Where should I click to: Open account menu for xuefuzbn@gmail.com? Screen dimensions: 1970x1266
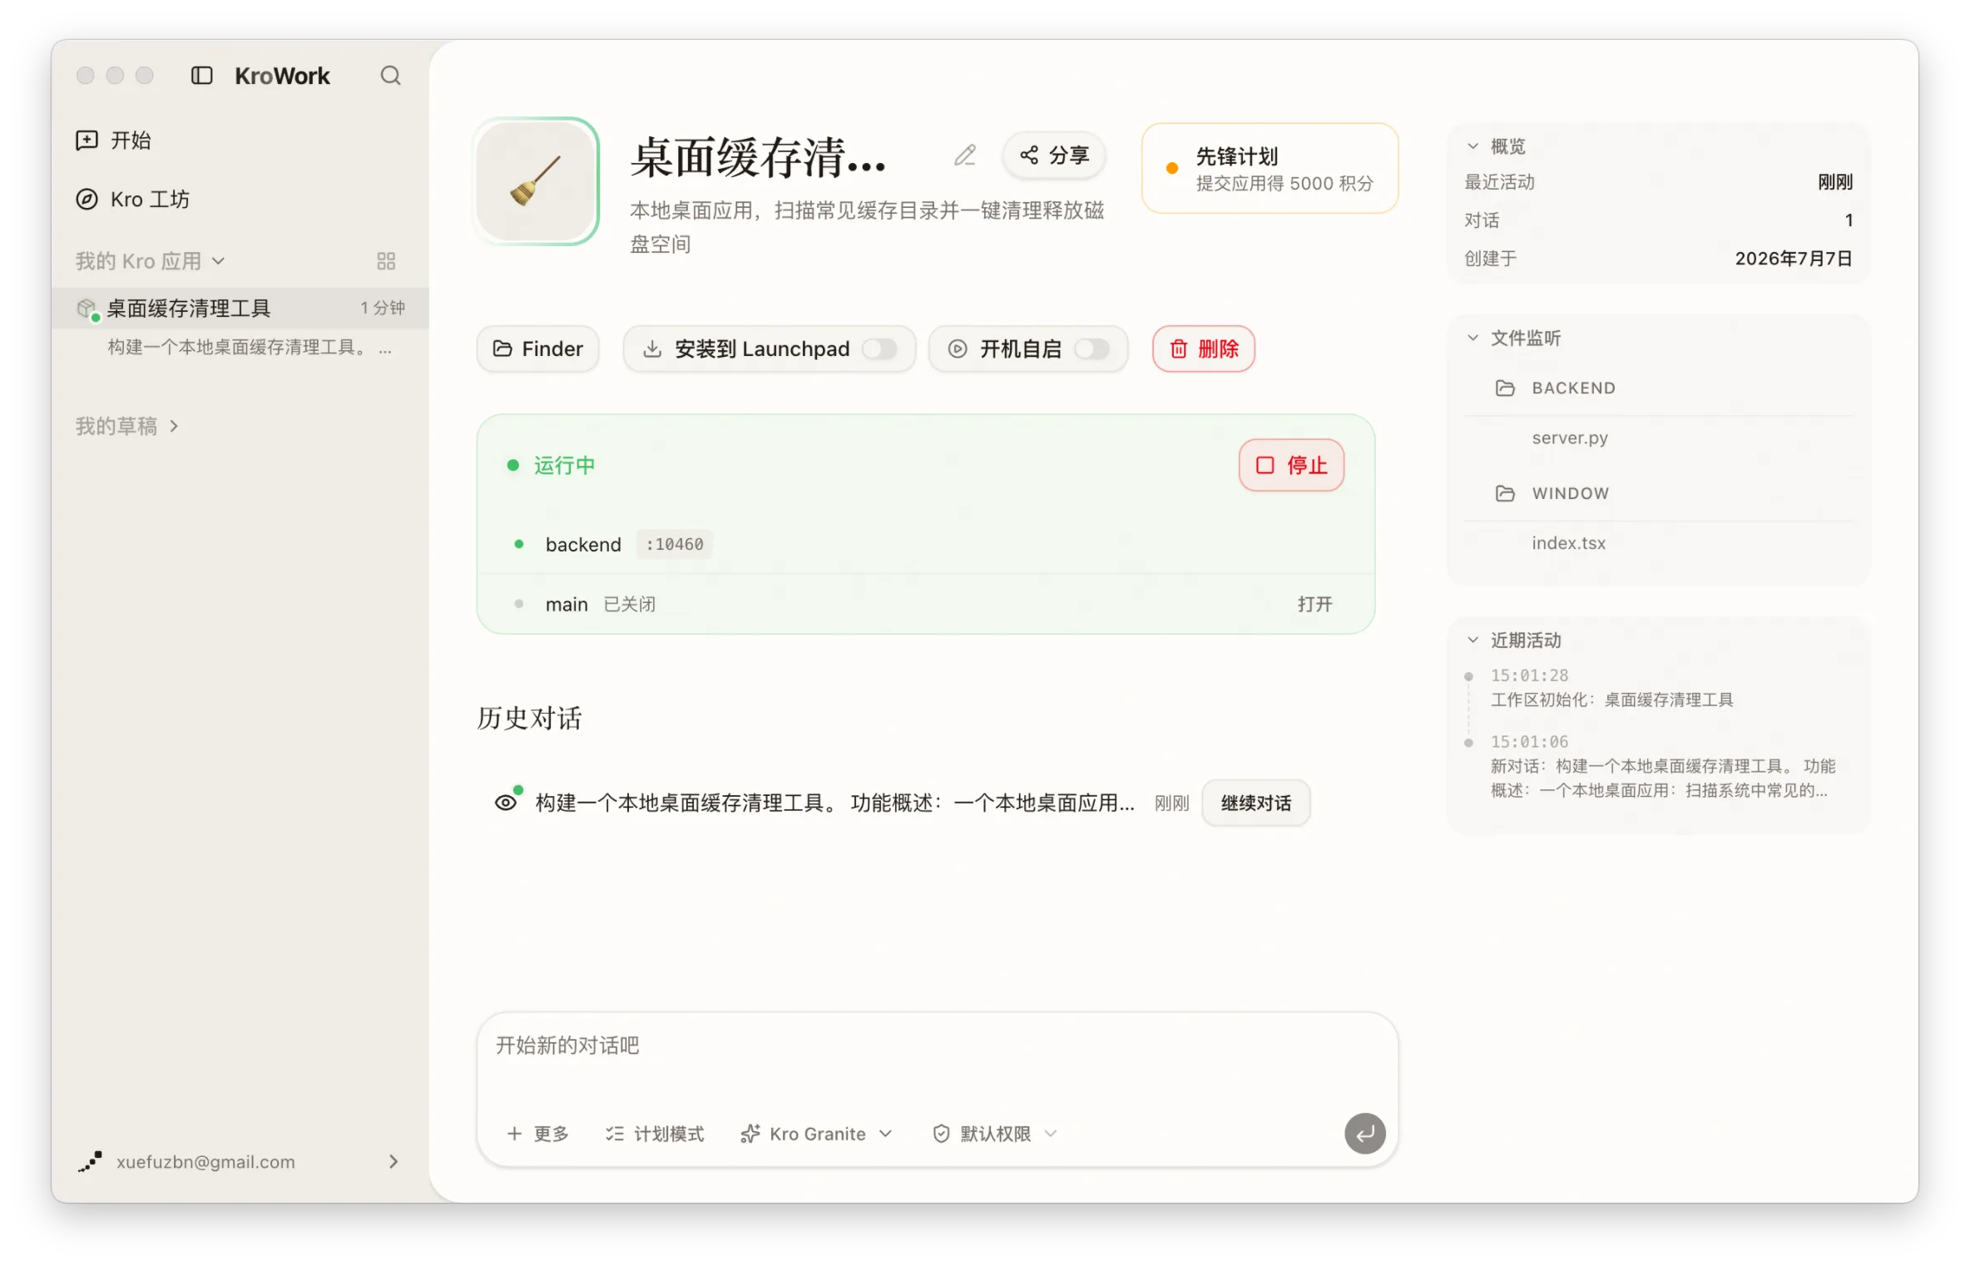(x=240, y=1161)
